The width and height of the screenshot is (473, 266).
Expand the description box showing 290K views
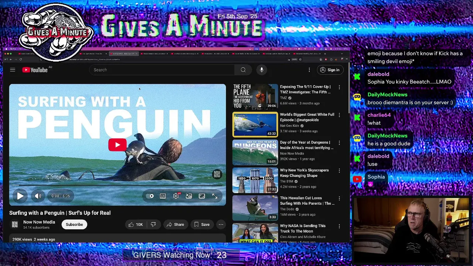coord(118,238)
